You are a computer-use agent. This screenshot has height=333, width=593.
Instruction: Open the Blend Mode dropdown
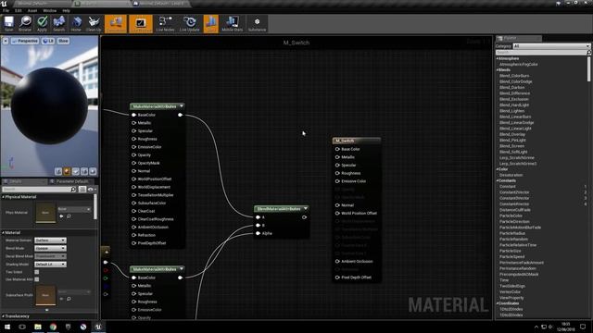50,248
